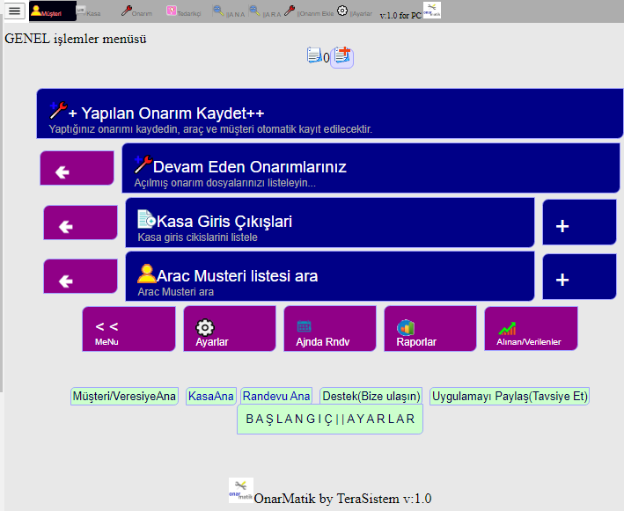Click the wrench icon on Yapılan Onarım Kaydet

58,111
